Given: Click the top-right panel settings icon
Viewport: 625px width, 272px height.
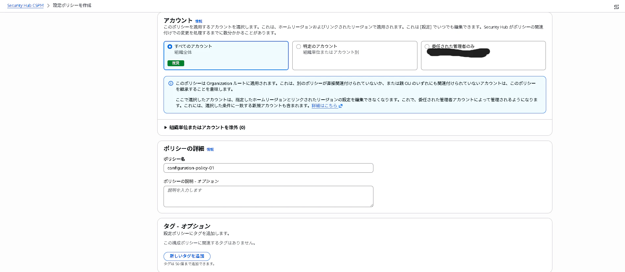Looking at the screenshot, I should (616, 7).
